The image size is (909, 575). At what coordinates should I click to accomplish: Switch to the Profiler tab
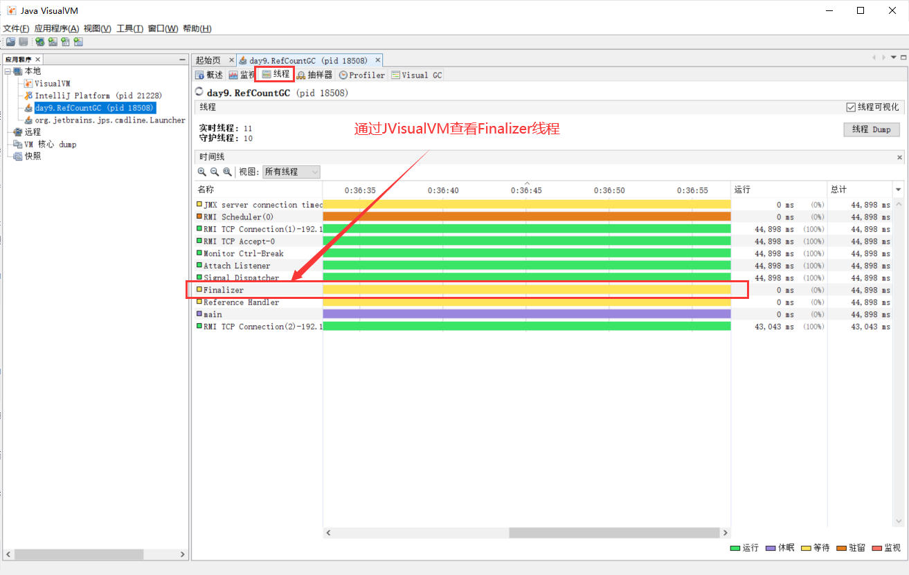click(x=361, y=75)
